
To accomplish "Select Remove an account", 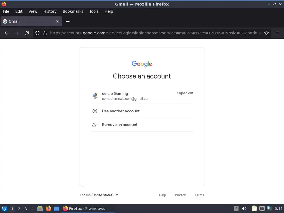I will (142, 125).
